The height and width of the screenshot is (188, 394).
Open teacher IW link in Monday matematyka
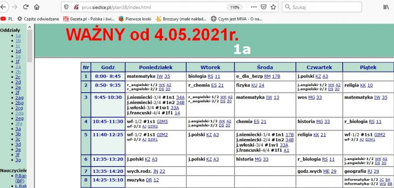[x=160, y=77]
